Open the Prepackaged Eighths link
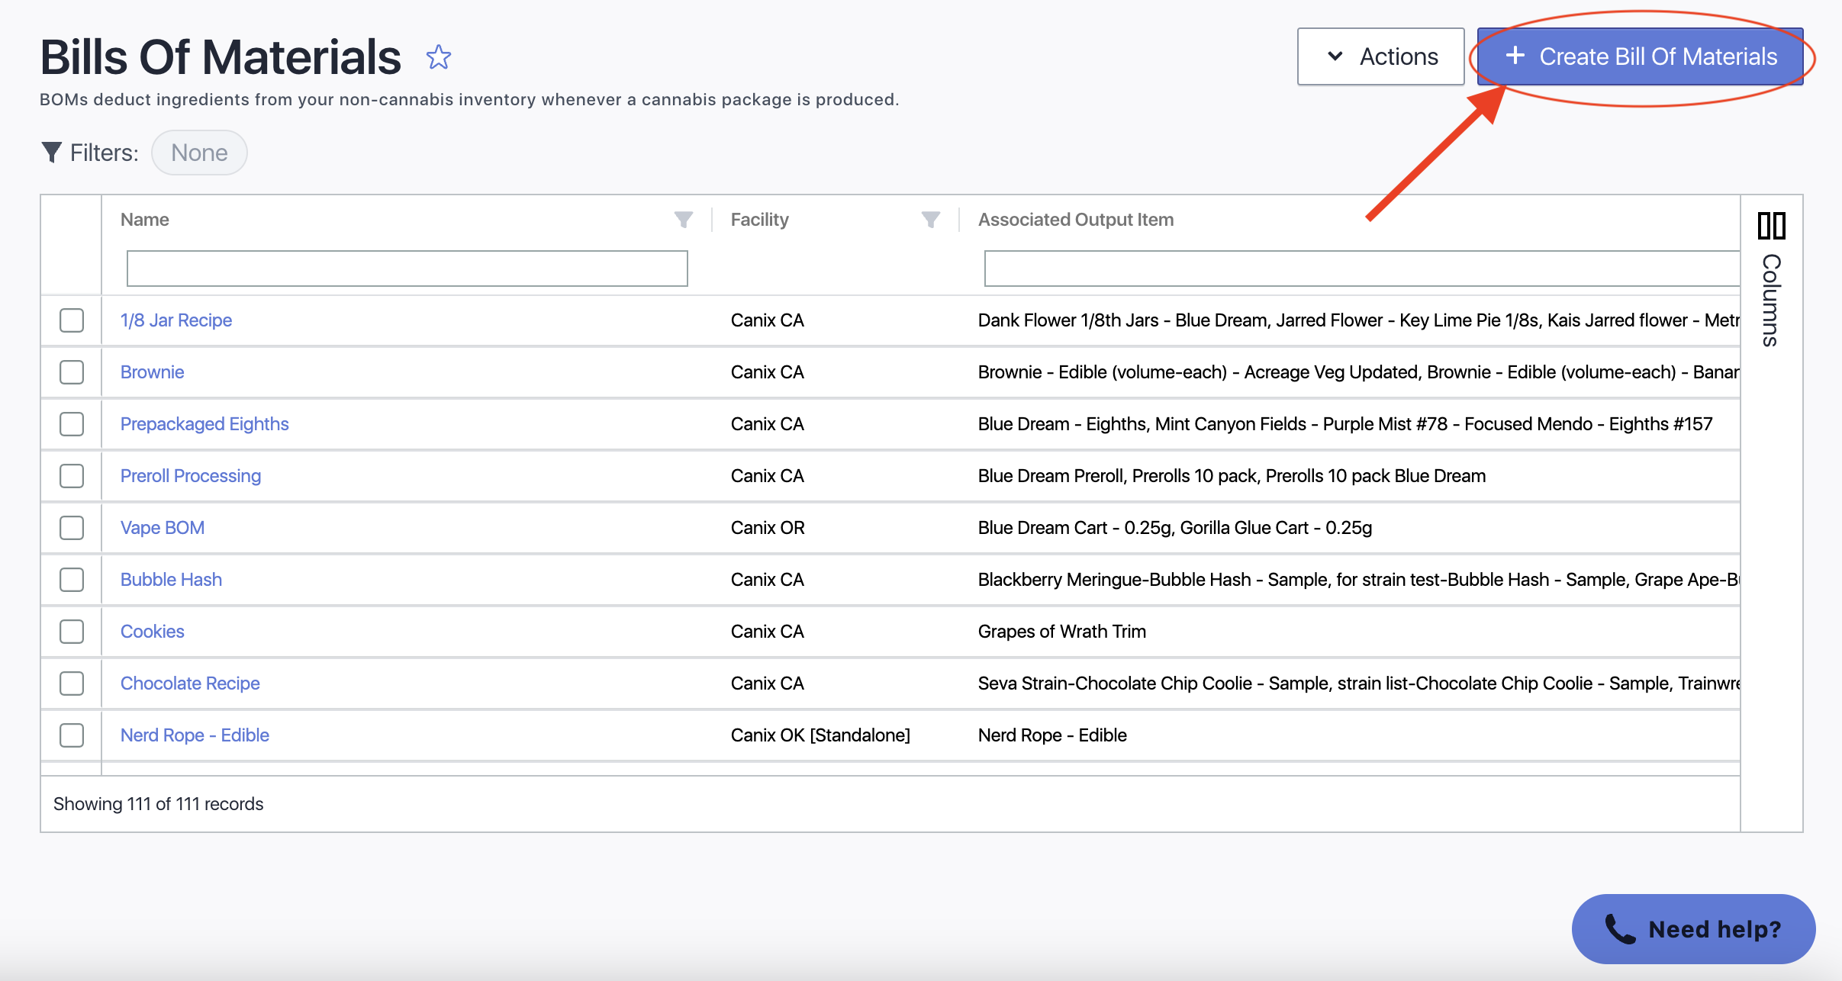The height and width of the screenshot is (981, 1842). pyautogui.click(x=204, y=424)
